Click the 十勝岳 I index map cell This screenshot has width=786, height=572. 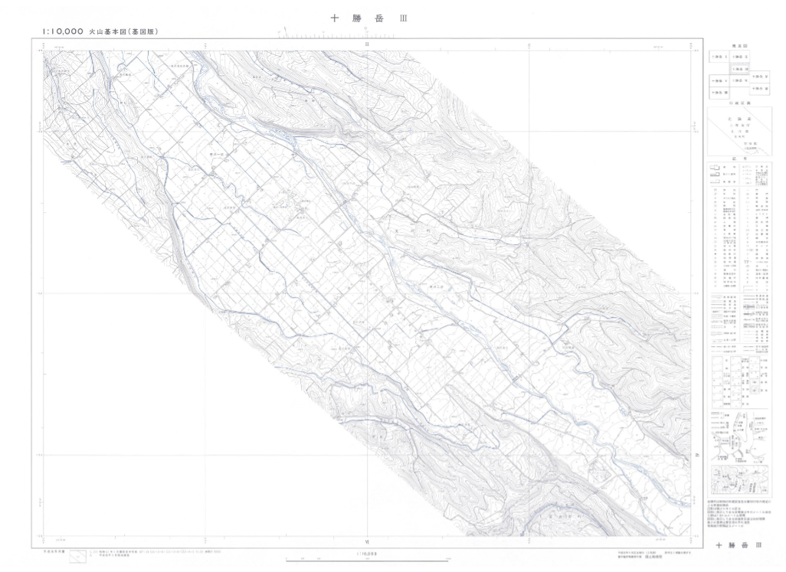click(718, 57)
